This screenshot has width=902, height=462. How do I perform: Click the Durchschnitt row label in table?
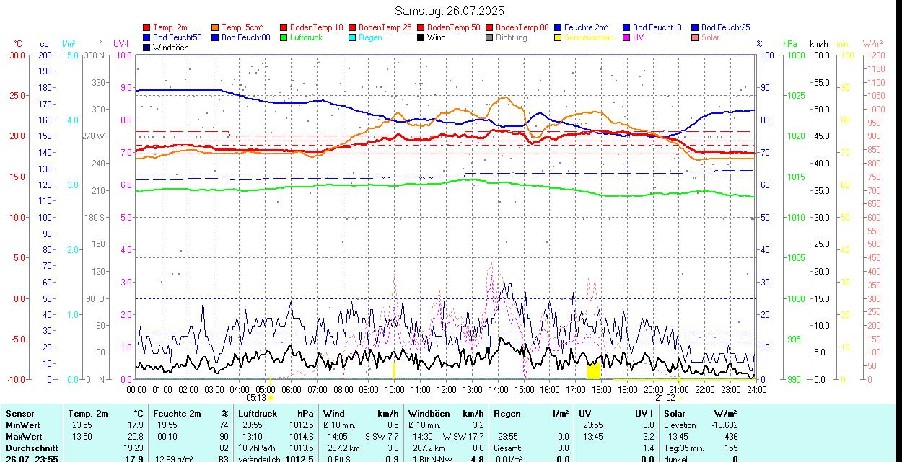(32, 448)
